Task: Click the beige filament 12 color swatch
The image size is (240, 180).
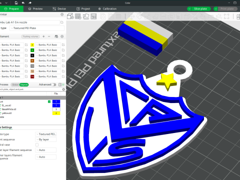Action: [x=32, y=71]
